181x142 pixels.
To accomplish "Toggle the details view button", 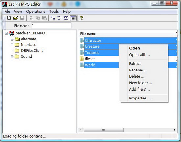I will tap(73, 18).
